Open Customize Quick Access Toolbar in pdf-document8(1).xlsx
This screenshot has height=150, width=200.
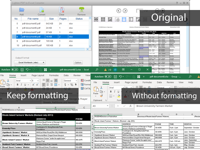(50, 70)
